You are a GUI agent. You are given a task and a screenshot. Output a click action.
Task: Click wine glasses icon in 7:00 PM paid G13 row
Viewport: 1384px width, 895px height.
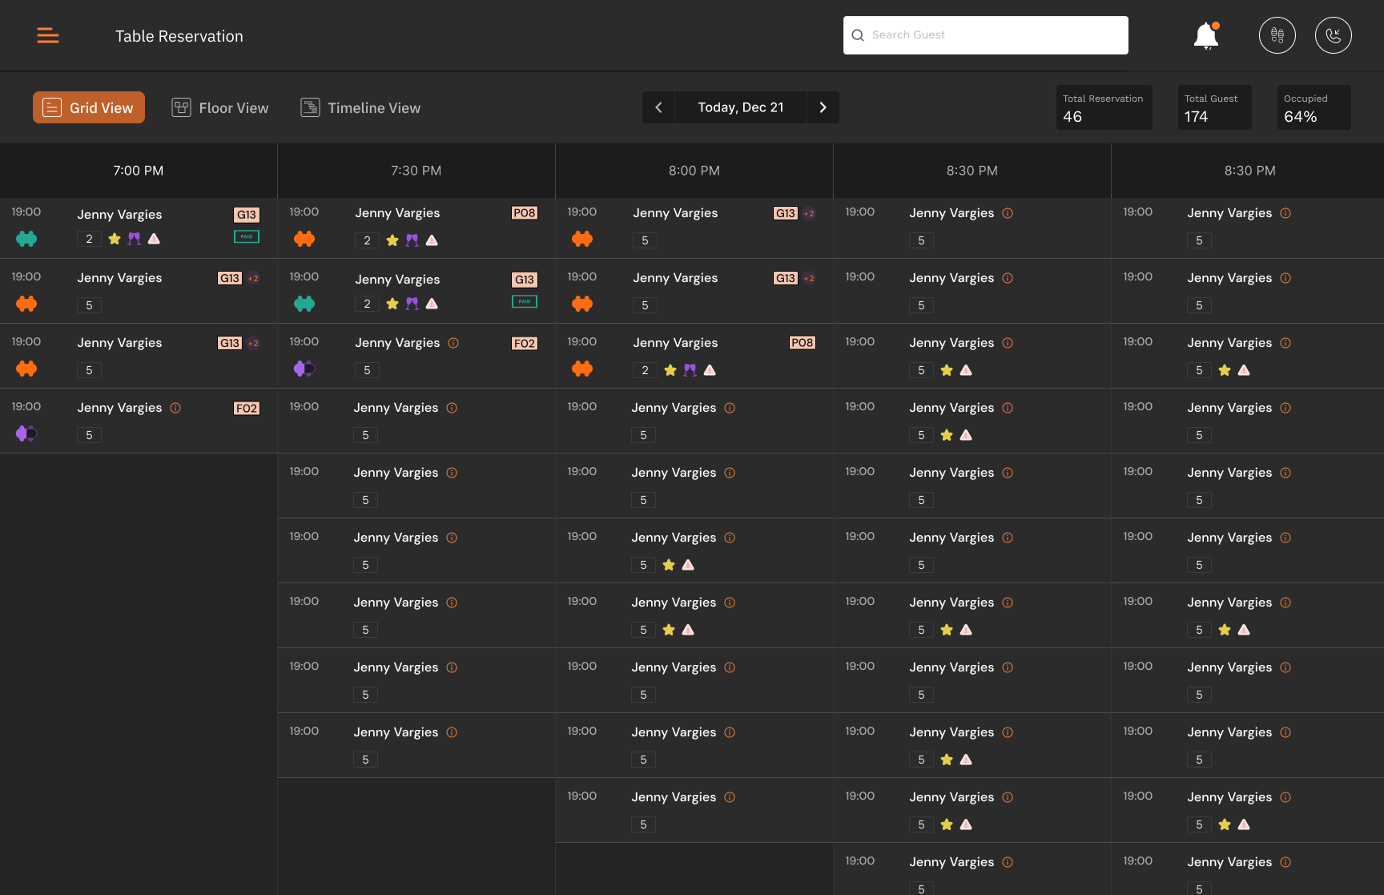[135, 239]
